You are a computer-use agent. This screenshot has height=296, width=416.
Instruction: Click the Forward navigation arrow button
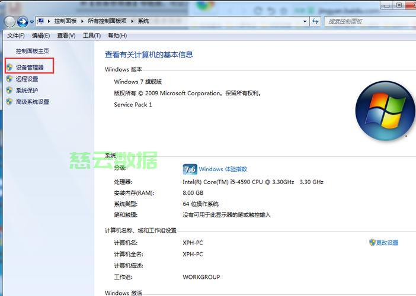pos(23,22)
